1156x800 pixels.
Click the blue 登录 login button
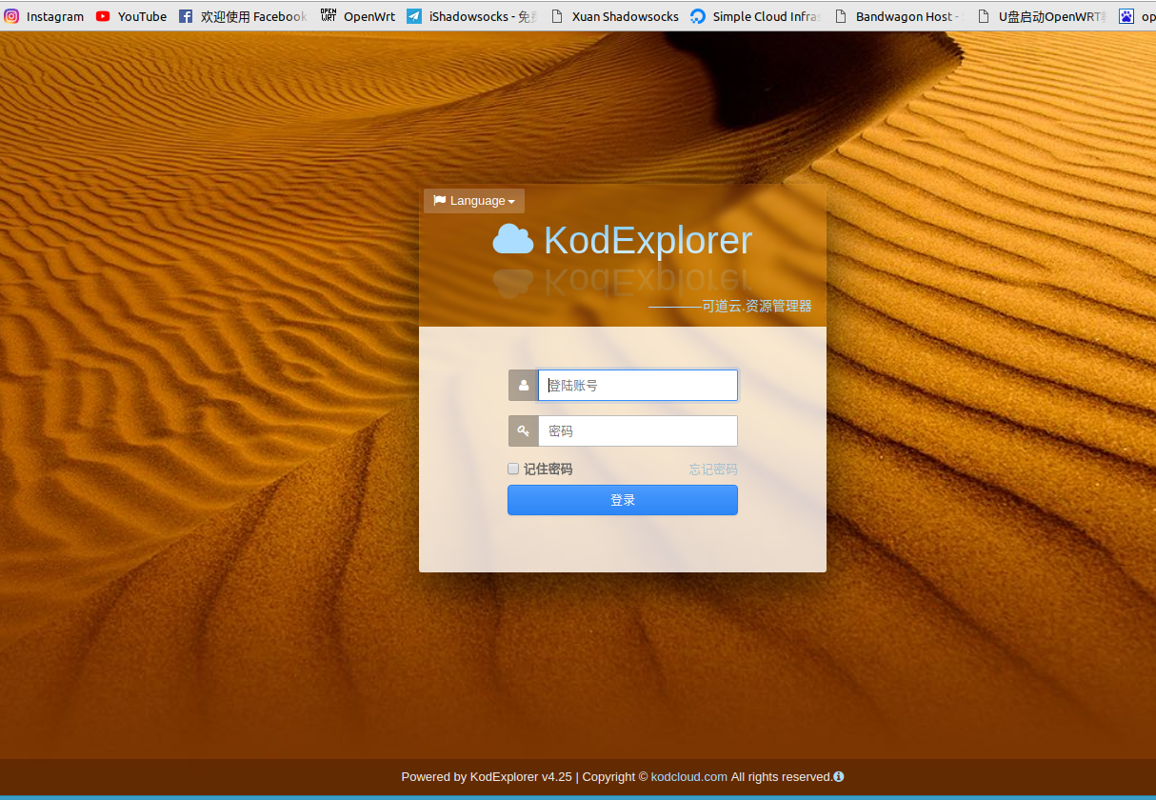coord(623,500)
